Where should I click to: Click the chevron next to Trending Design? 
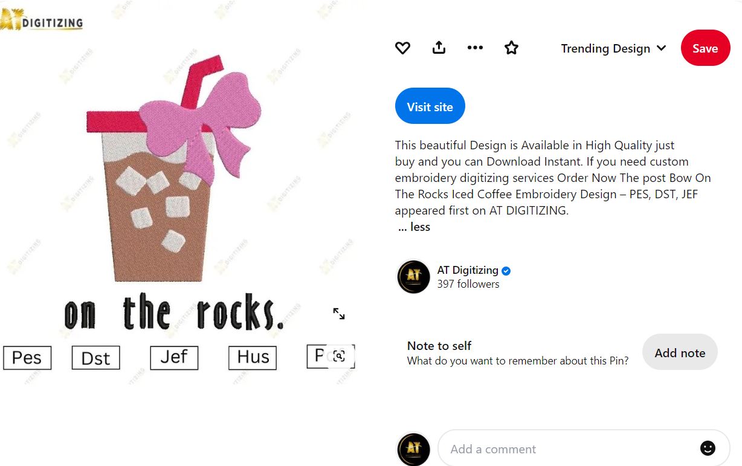(x=661, y=48)
